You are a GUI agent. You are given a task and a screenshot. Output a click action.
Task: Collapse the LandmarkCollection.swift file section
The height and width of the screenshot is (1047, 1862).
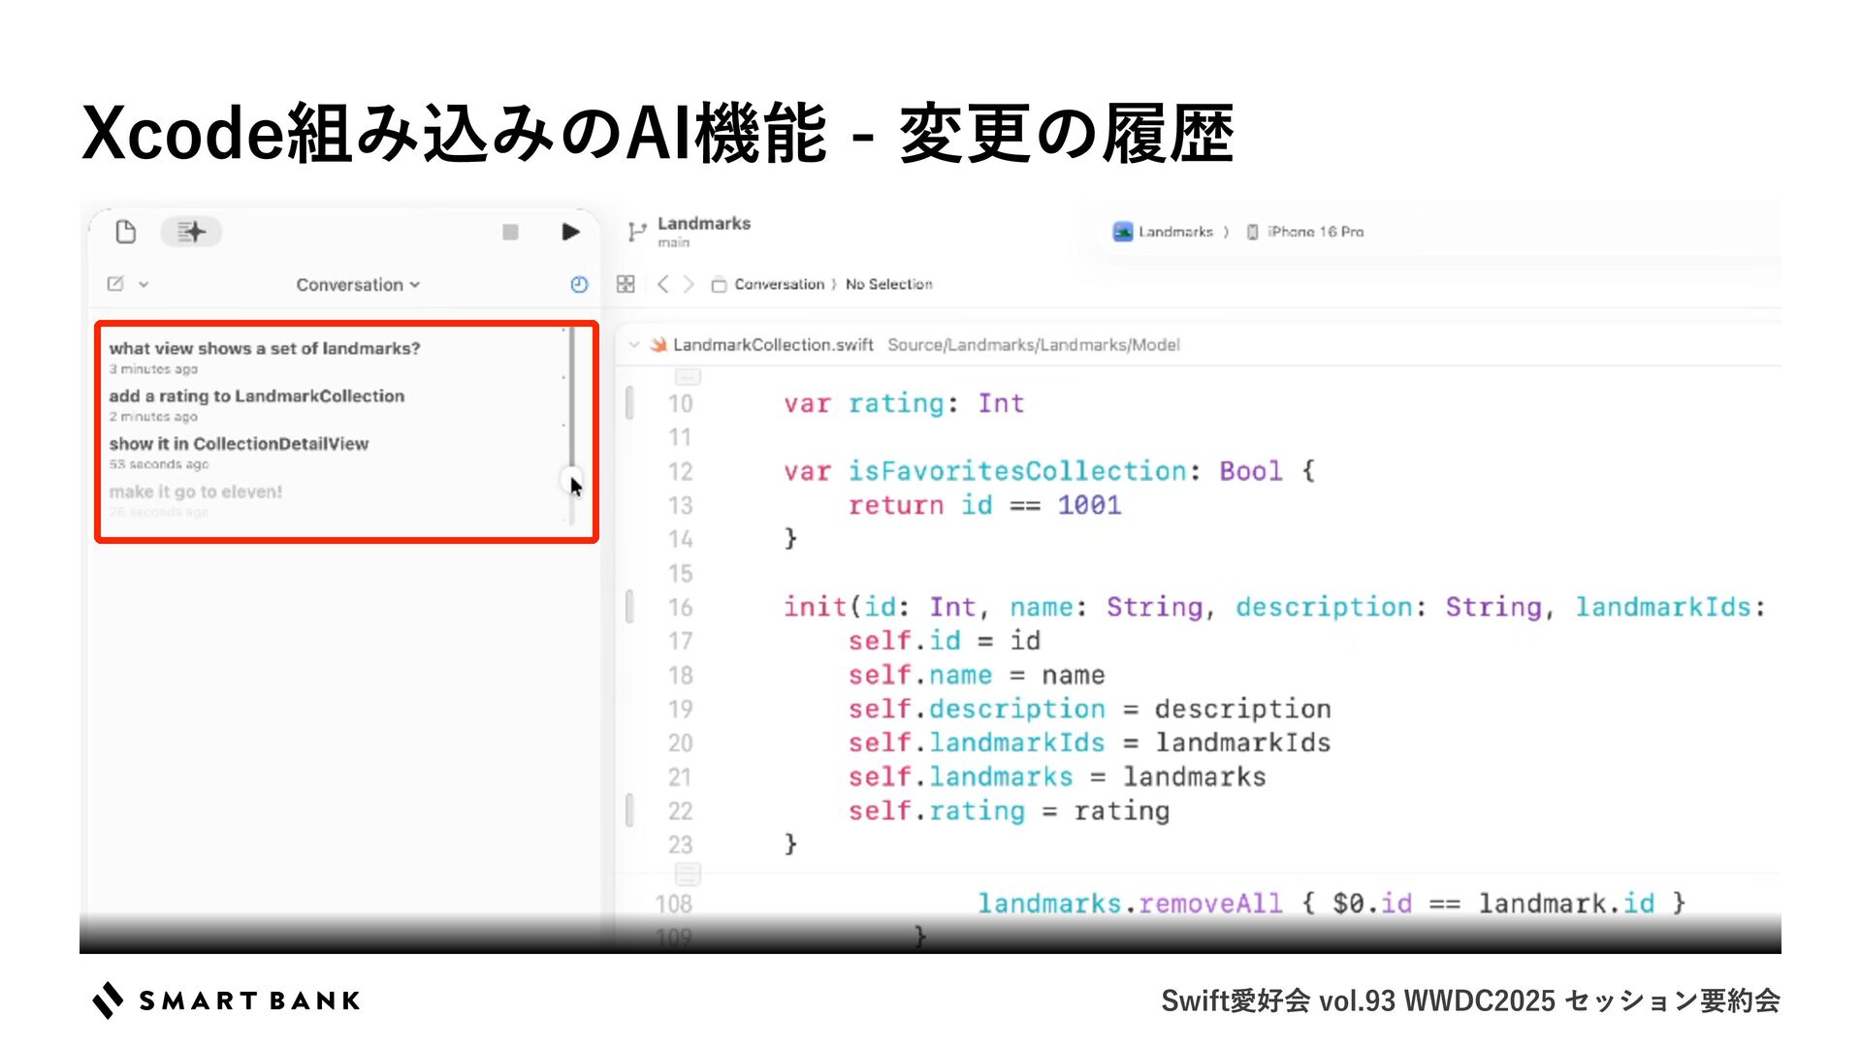click(x=633, y=344)
